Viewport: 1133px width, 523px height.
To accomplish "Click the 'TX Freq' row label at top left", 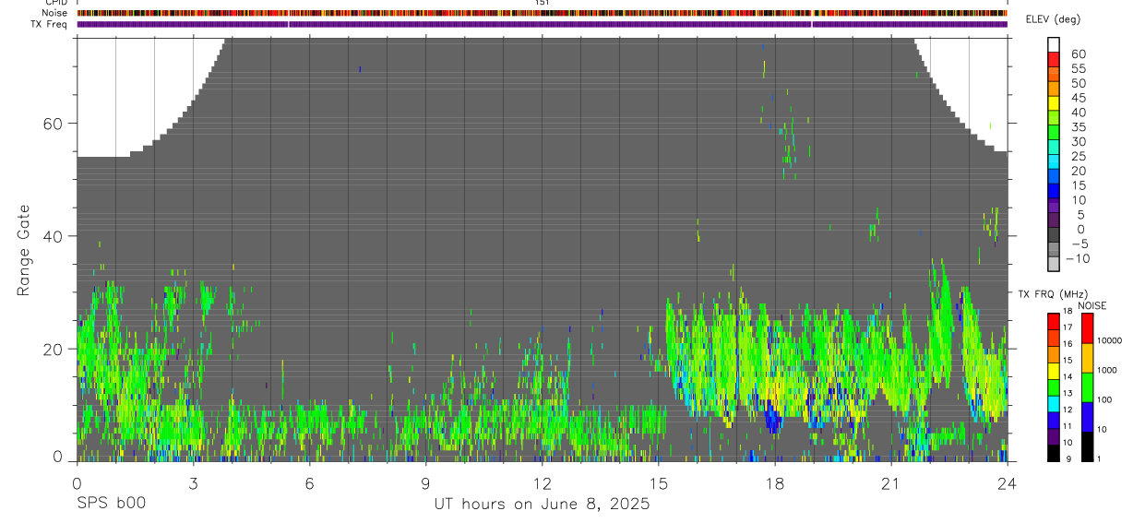I will click(x=50, y=23).
